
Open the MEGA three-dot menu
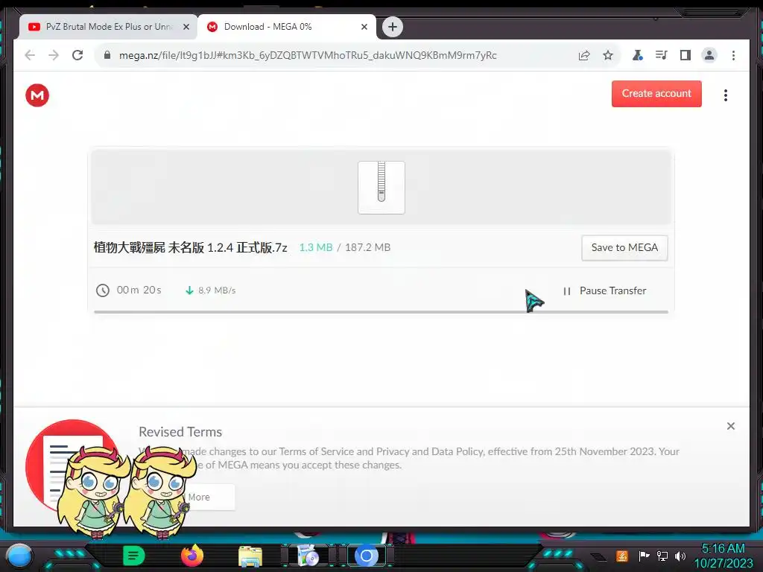726,95
